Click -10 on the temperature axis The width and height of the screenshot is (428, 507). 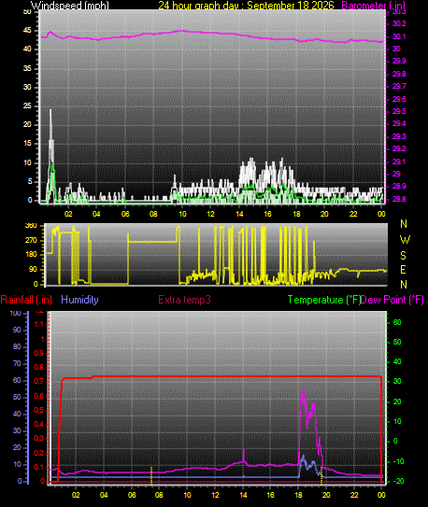(x=397, y=461)
